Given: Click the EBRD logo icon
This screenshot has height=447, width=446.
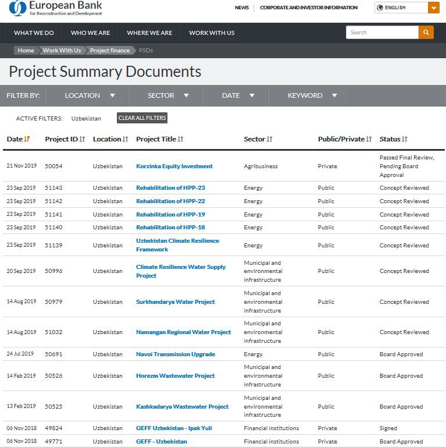Looking at the screenshot, I should (17, 8).
